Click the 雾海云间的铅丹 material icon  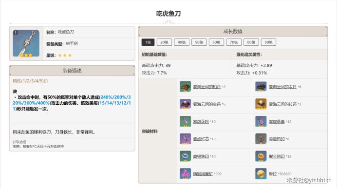pos(185,87)
